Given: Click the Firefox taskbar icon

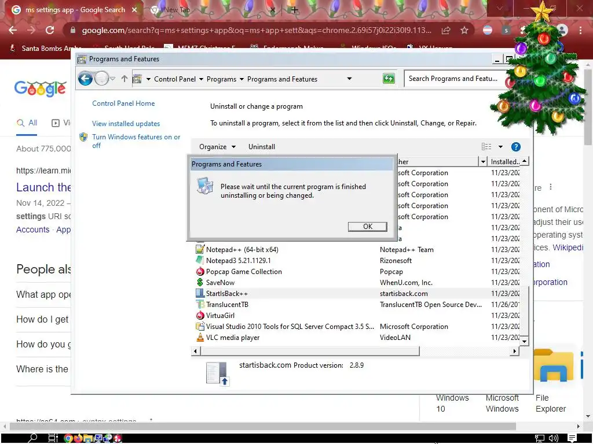Looking at the screenshot, I should tap(78, 438).
